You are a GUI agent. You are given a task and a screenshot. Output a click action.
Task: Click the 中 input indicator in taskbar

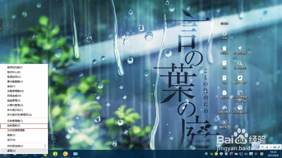click(256, 154)
